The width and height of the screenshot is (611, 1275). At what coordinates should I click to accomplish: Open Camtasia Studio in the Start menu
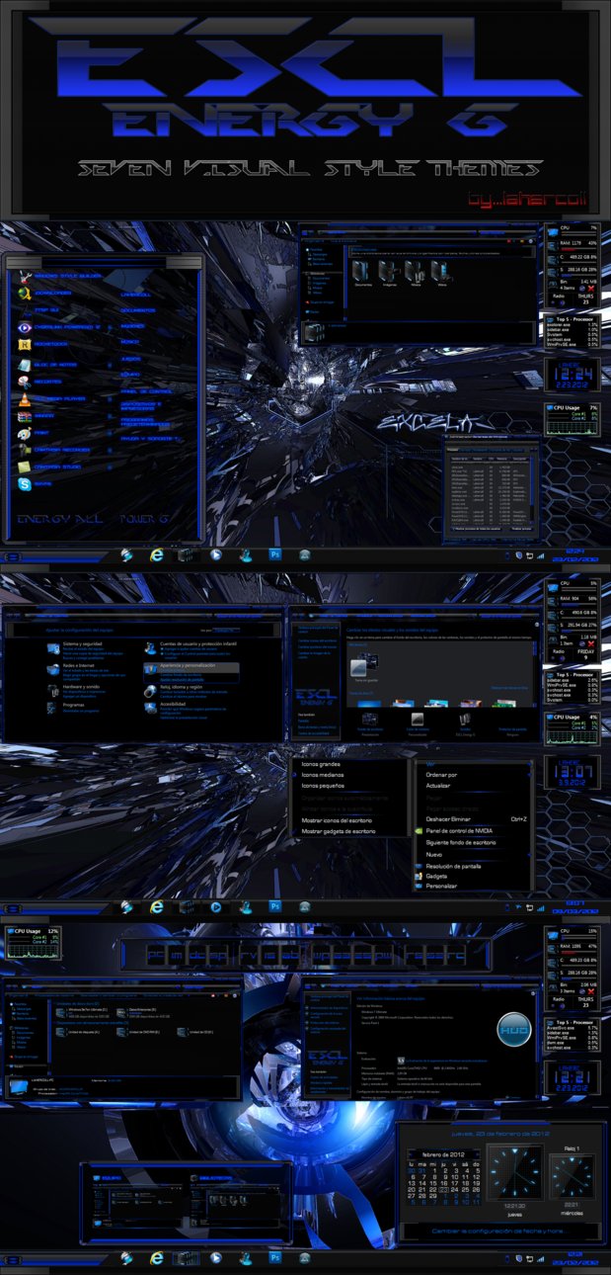(x=51, y=467)
